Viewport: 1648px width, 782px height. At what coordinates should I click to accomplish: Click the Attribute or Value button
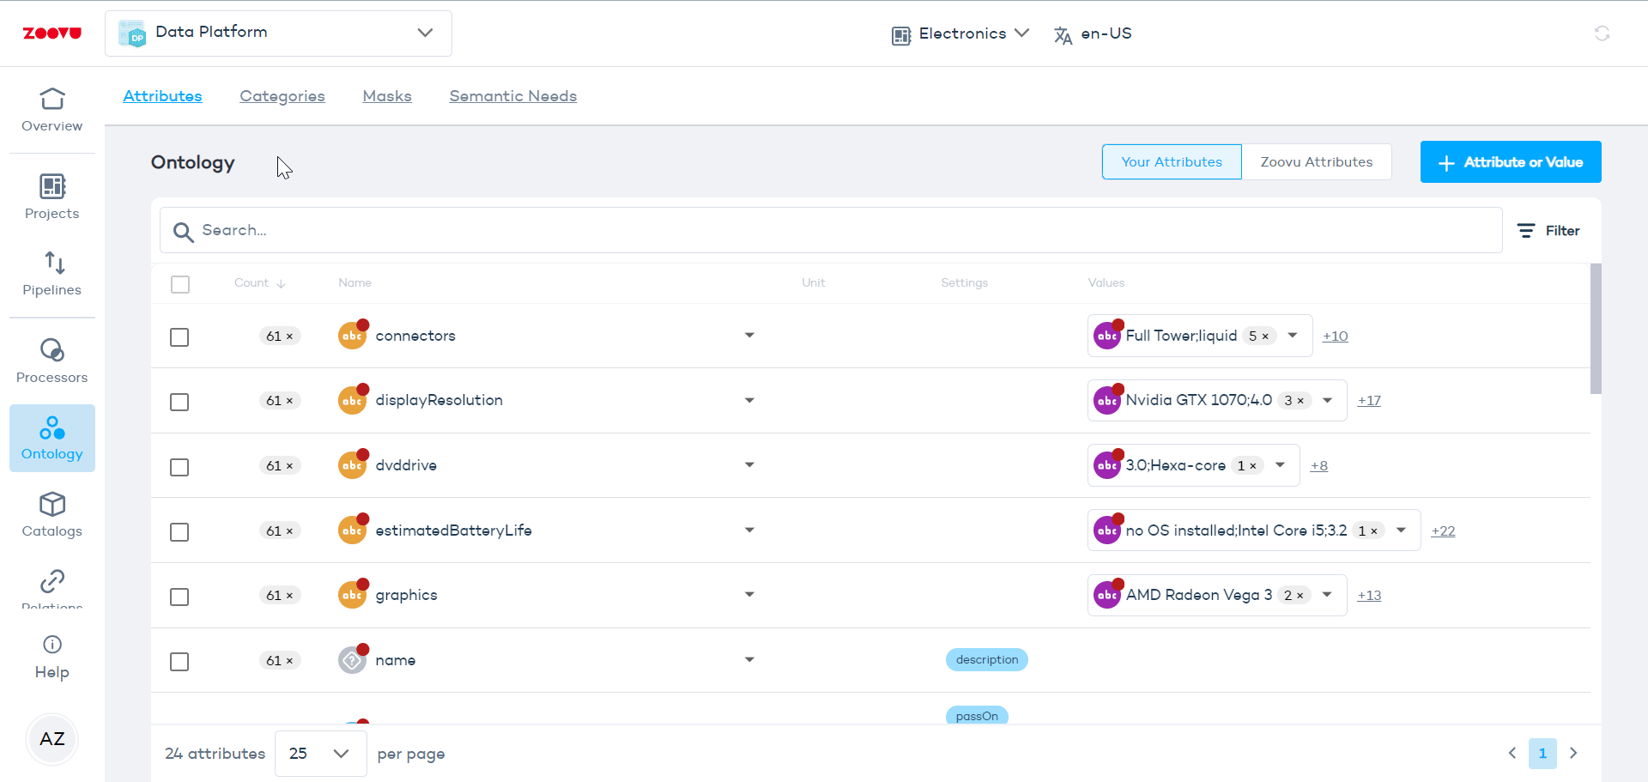coord(1510,162)
